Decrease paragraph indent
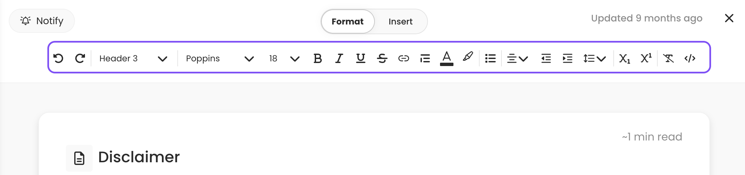Viewport: 745px width, 175px height. coord(546,58)
